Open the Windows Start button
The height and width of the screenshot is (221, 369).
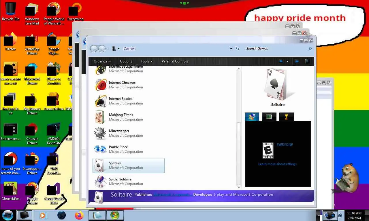click(x=8, y=215)
